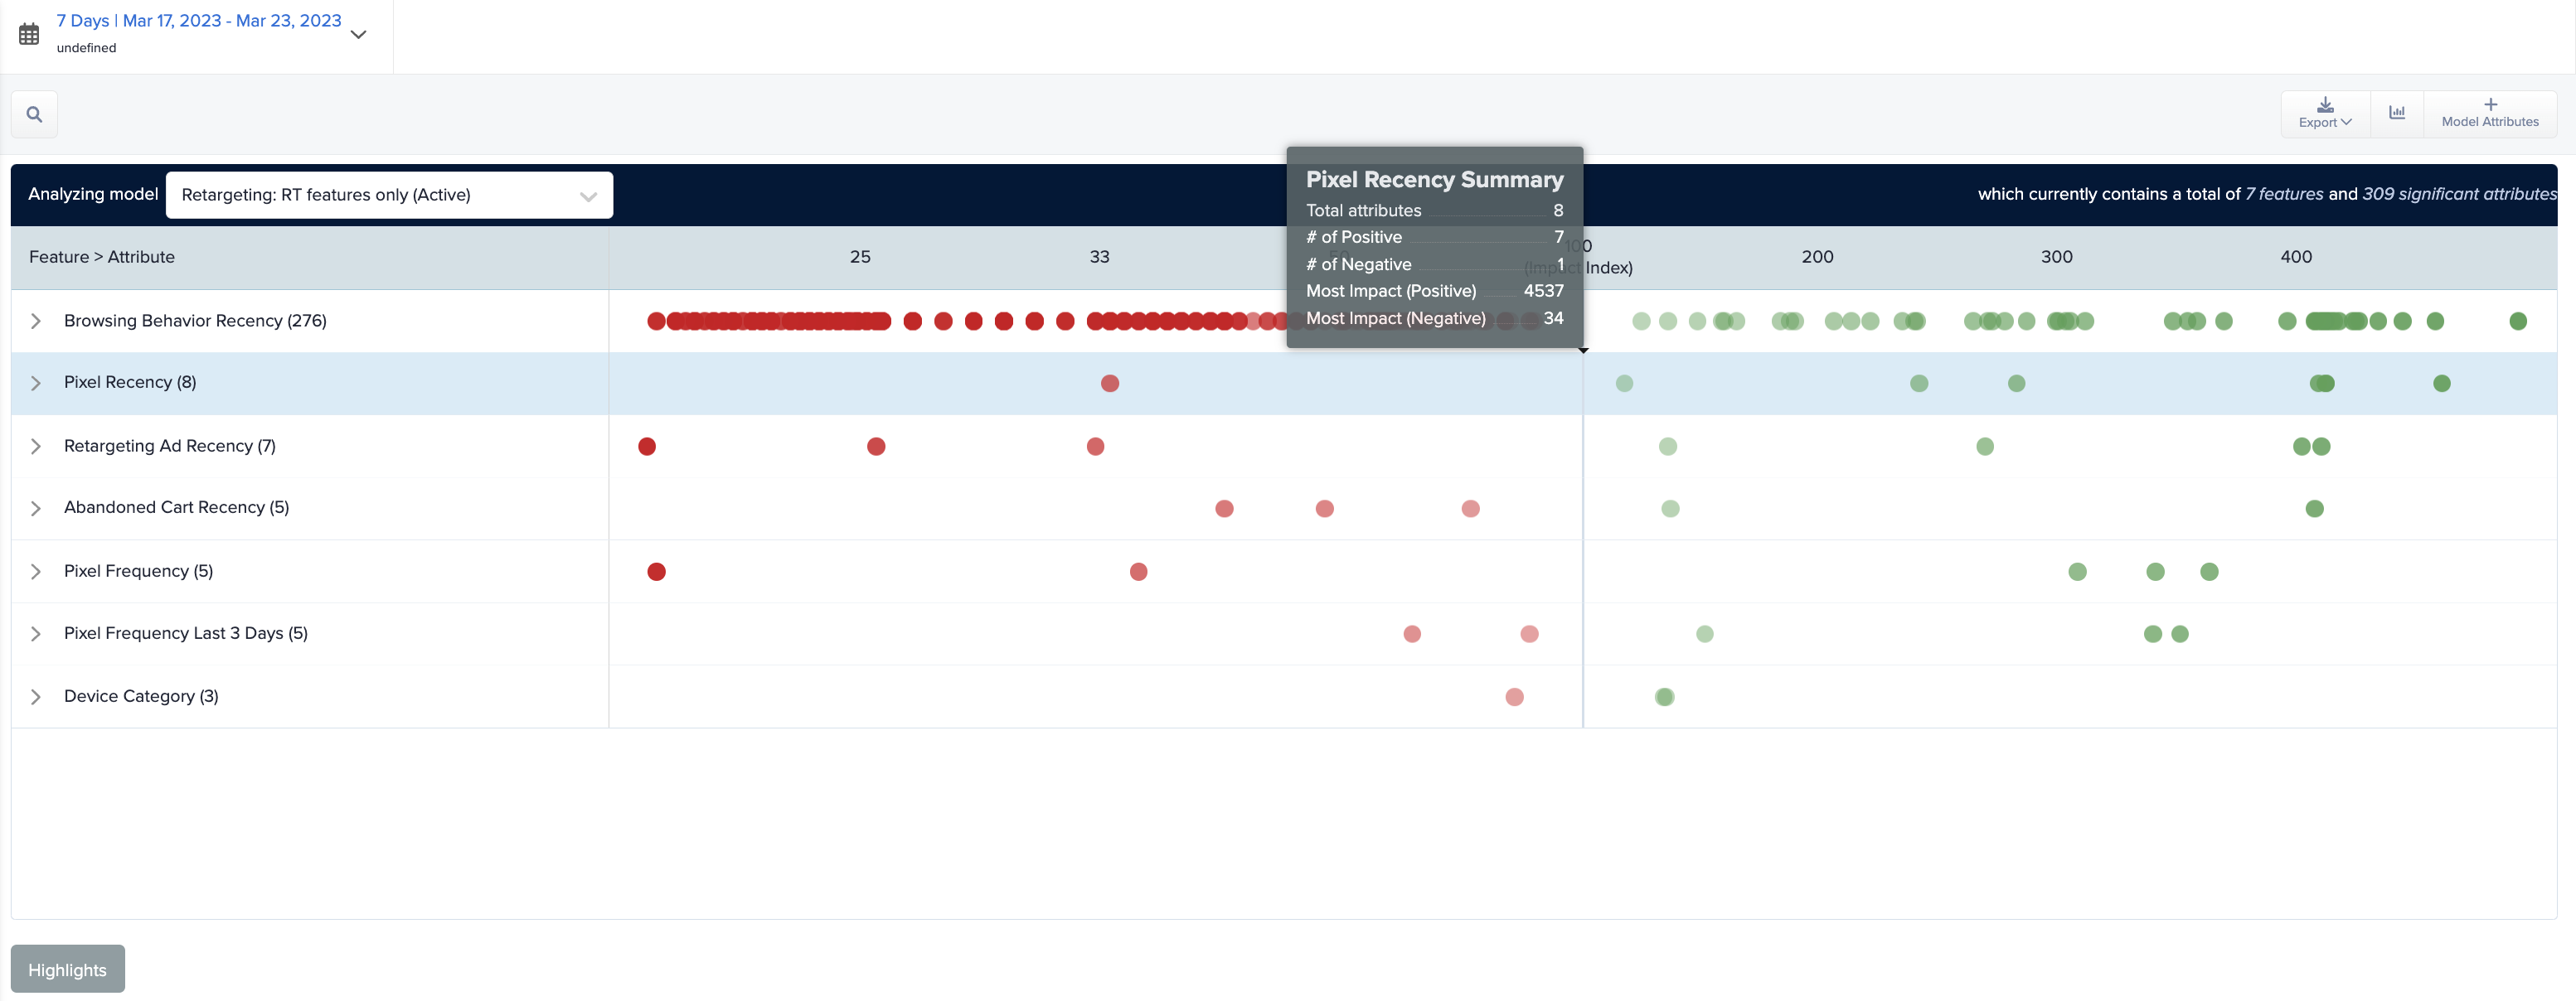
Task: Click the red dot in Device Category row
Action: point(1514,698)
